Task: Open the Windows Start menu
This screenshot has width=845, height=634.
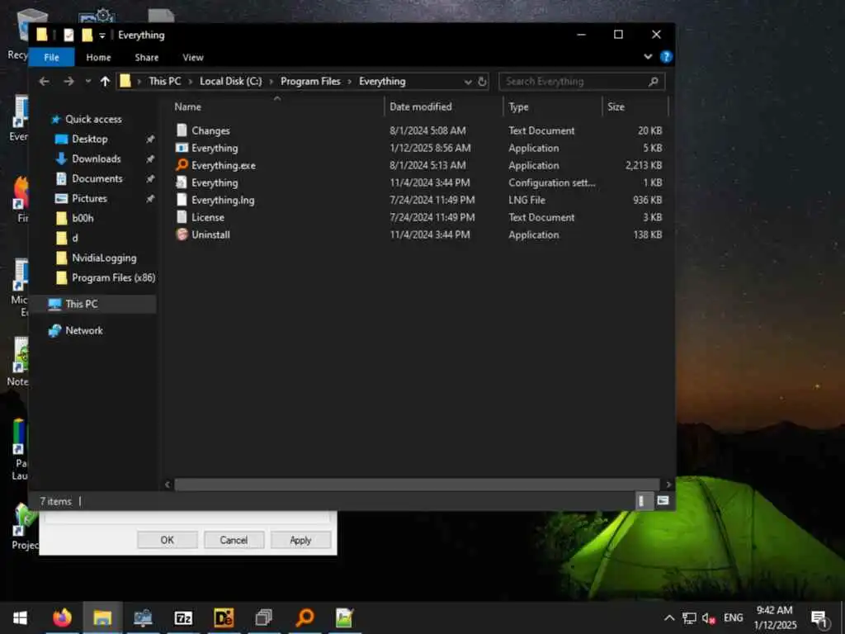Action: [x=20, y=617]
